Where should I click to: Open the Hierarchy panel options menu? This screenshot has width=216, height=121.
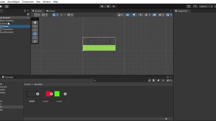[x=28, y=11]
